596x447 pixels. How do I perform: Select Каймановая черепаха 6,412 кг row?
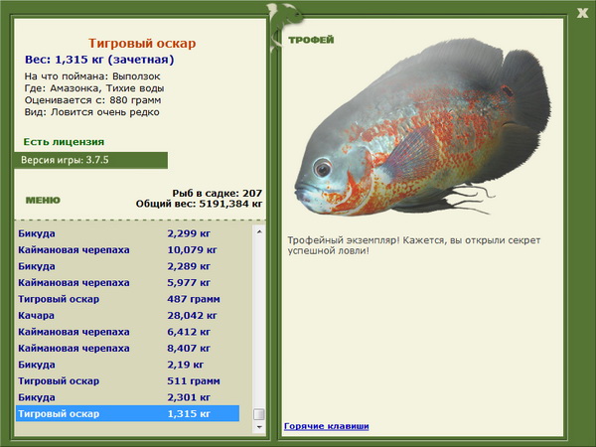(x=128, y=332)
